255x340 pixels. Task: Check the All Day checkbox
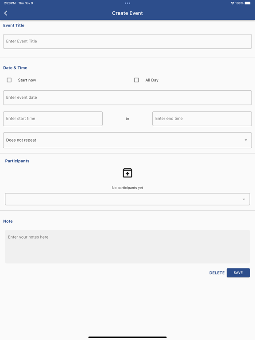[136, 80]
